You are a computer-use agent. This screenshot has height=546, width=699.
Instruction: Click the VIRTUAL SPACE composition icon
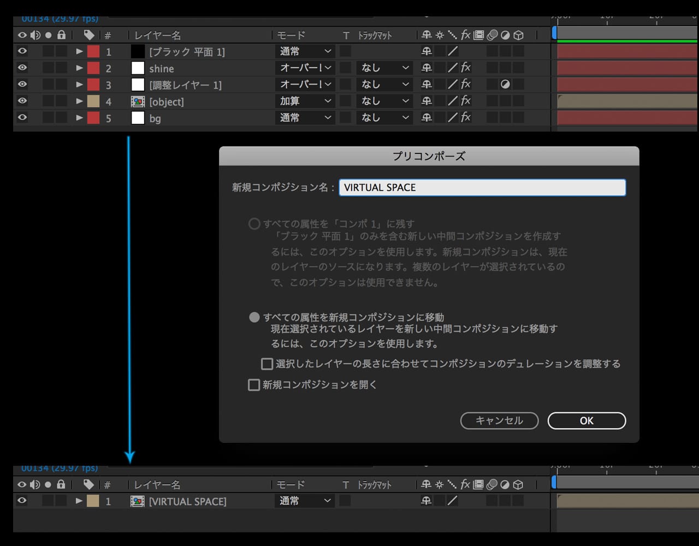(138, 501)
